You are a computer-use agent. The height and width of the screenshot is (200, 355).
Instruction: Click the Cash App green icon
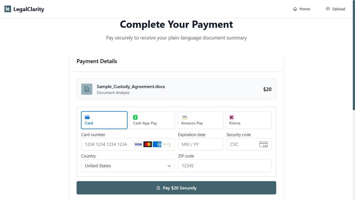(x=135, y=117)
